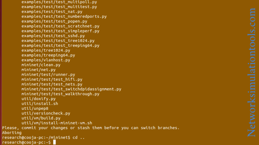Click the 'examples/test/test_scratchnet.py' path
The width and height of the screenshot is (259, 145).
click(60, 26)
